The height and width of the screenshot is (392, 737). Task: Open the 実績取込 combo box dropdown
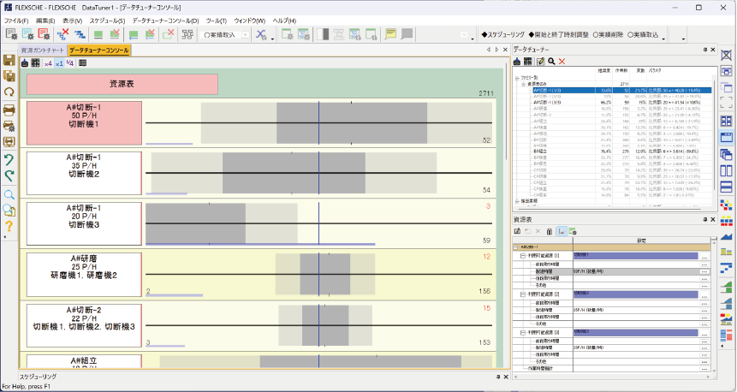click(x=244, y=35)
